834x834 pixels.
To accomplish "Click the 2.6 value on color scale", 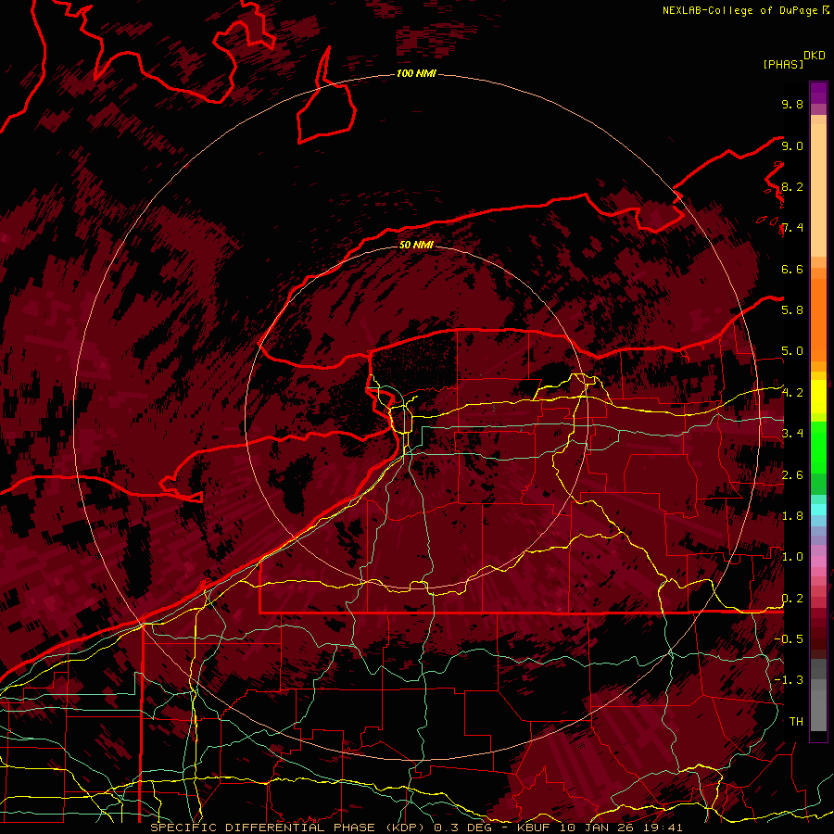I will tap(792, 475).
